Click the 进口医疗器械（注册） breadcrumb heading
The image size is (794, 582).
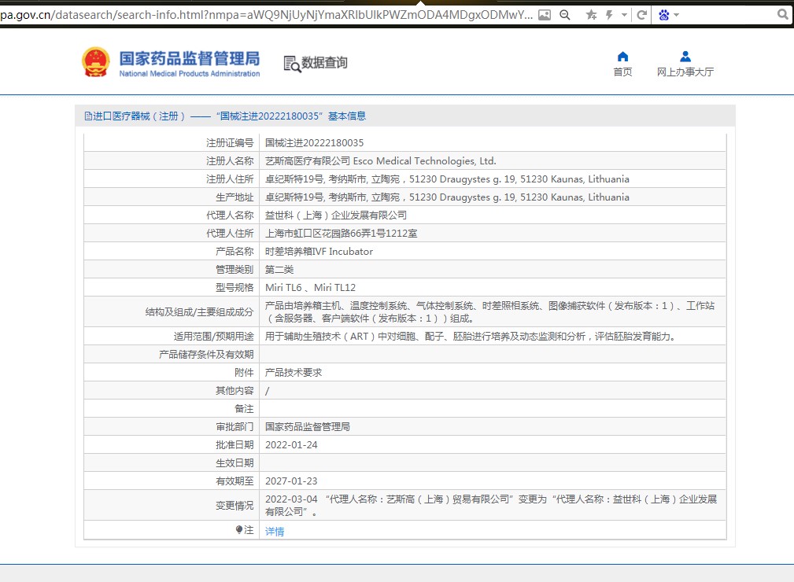(138, 116)
